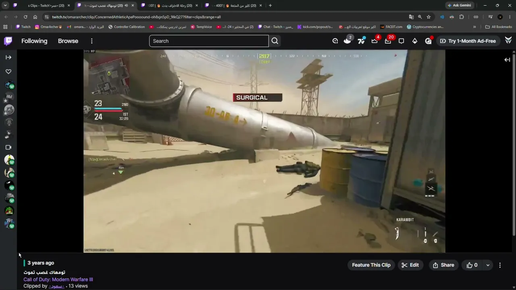Screen dimensions: 516x290
Task: Open the Twitch home logo
Action: [8, 41]
